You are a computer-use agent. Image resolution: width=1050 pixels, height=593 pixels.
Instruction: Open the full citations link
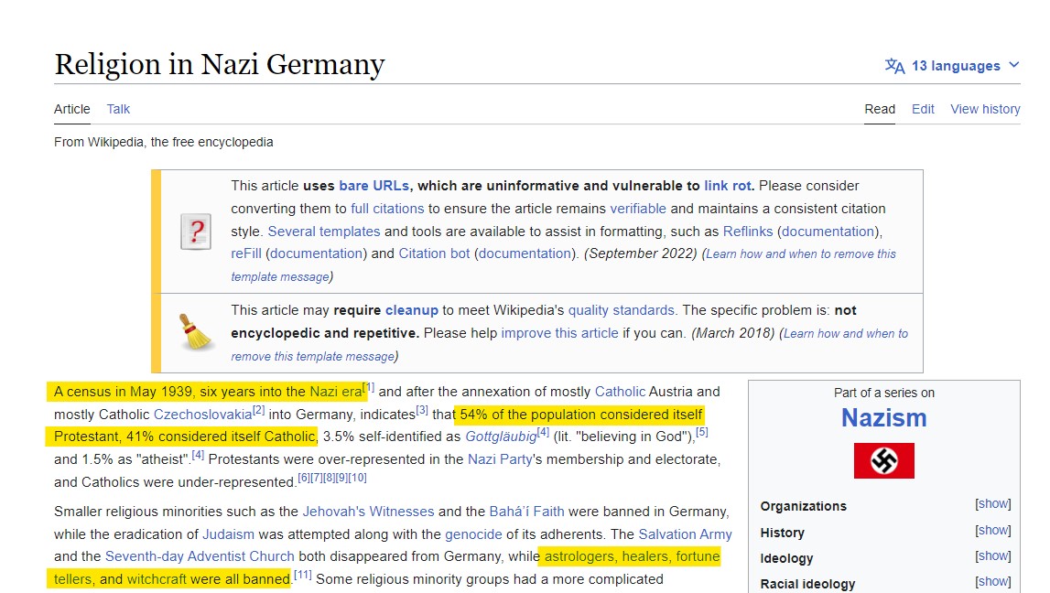click(x=387, y=209)
